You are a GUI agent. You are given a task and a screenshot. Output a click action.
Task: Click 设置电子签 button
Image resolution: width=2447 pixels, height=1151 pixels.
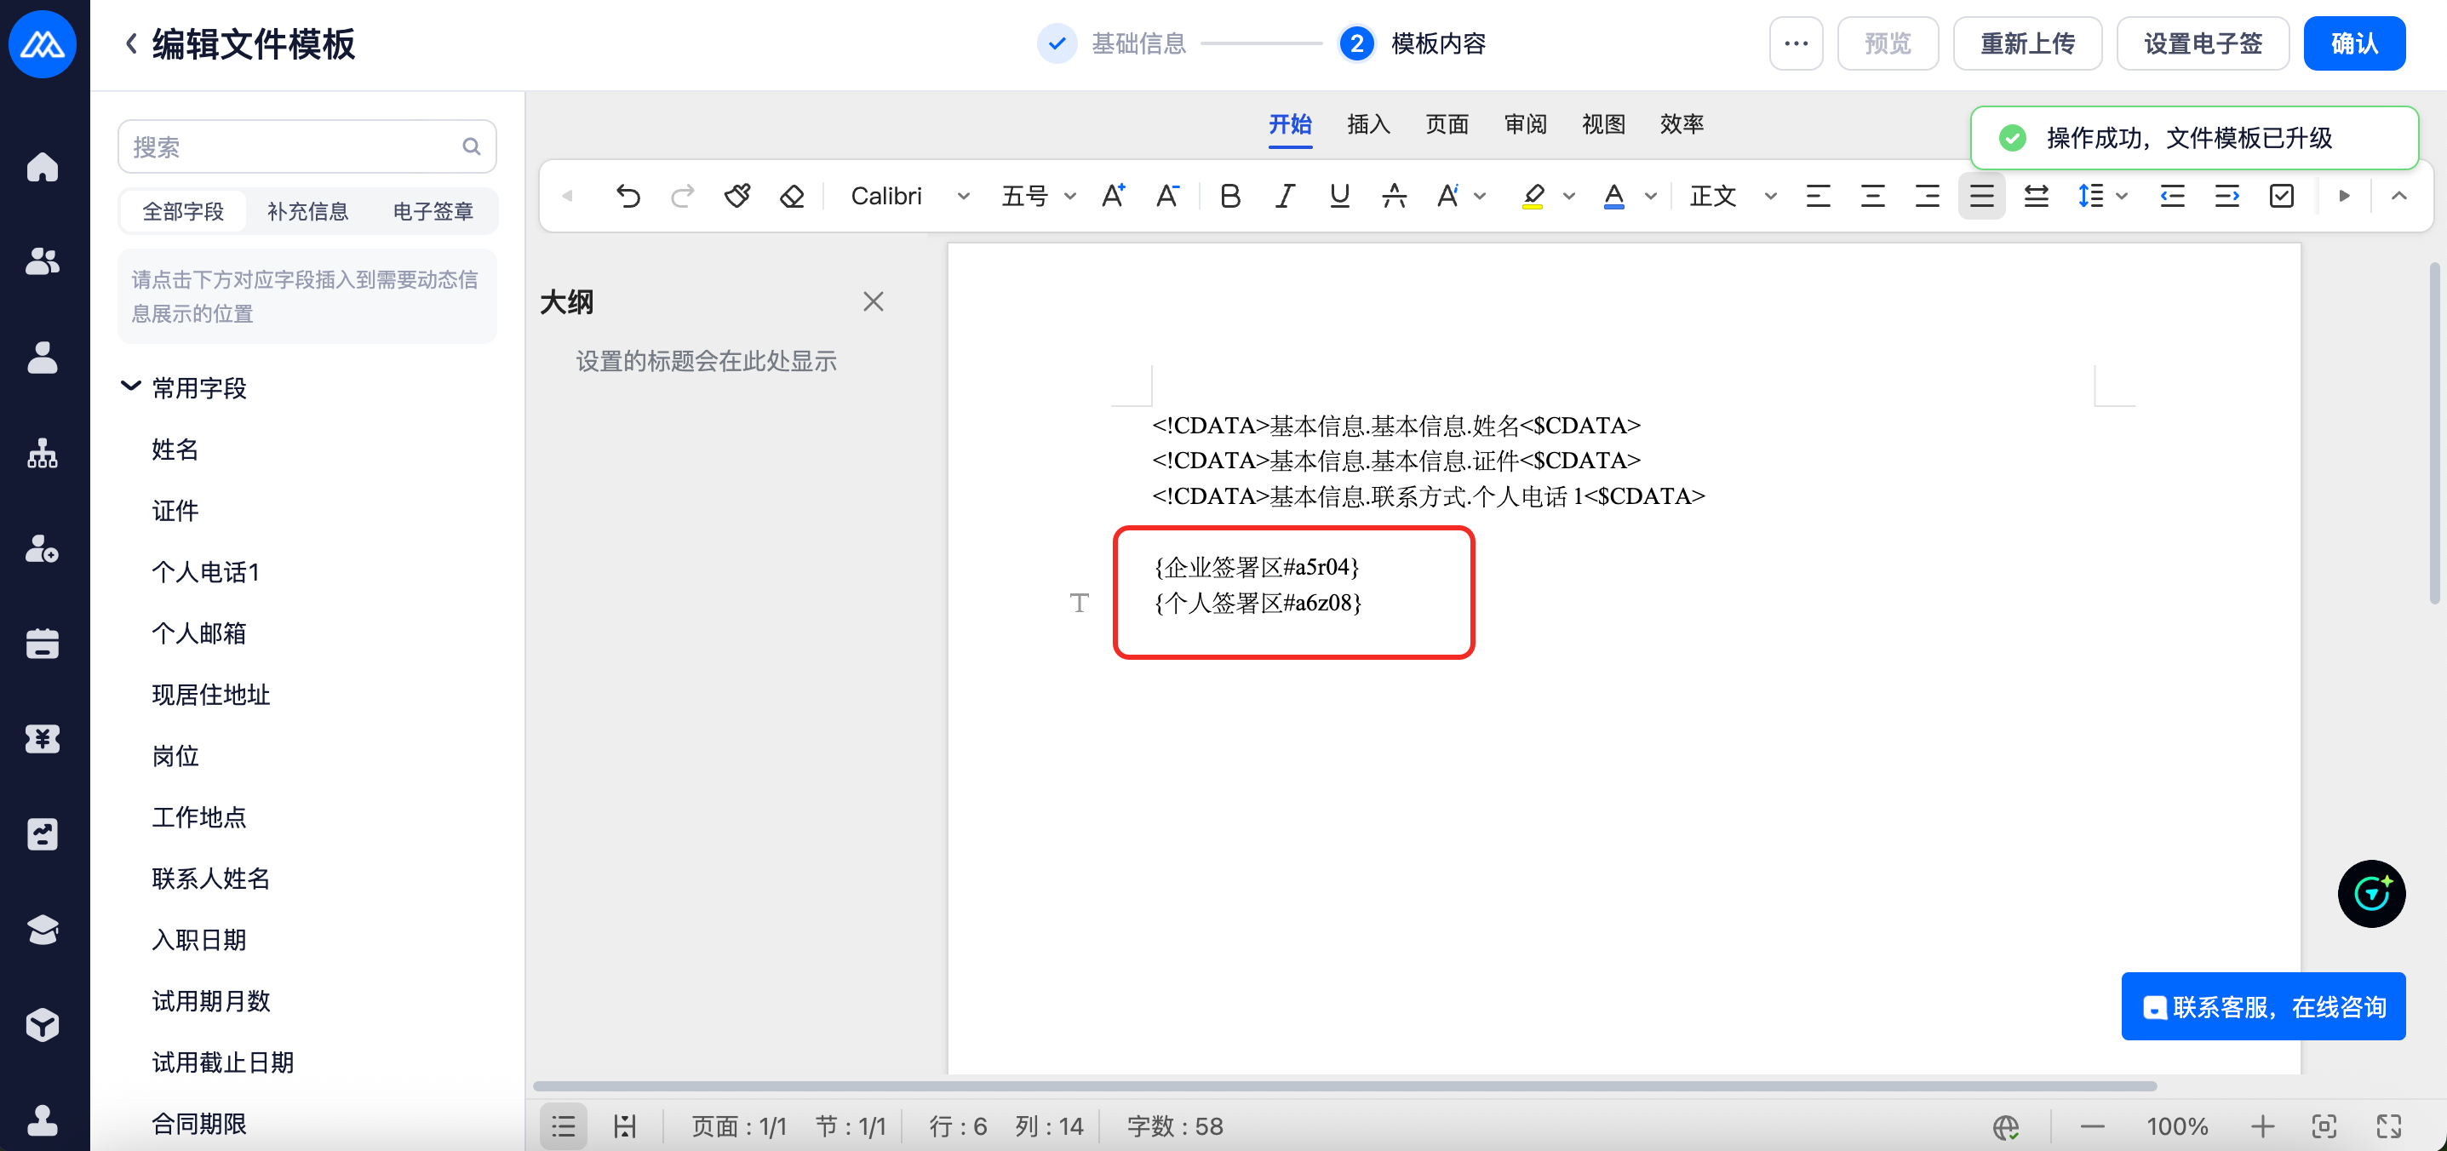pyautogui.click(x=2202, y=43)
